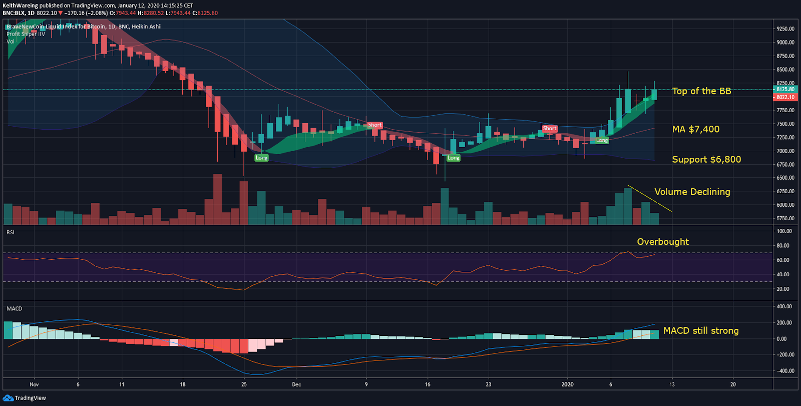The width and height of the screenshot is (801, 406).
Task: Click the 6500.00 price axis label
Action: (x=785, y=178)
